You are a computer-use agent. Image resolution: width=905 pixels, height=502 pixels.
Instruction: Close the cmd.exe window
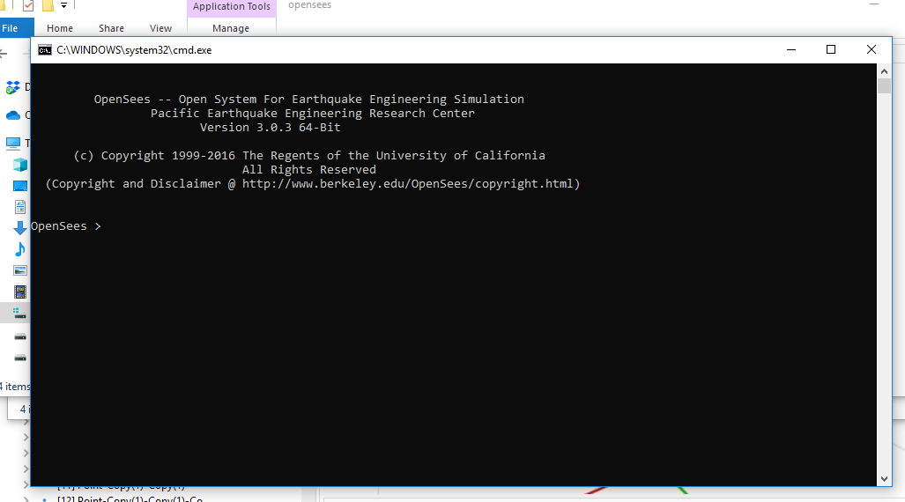[871, 50]
